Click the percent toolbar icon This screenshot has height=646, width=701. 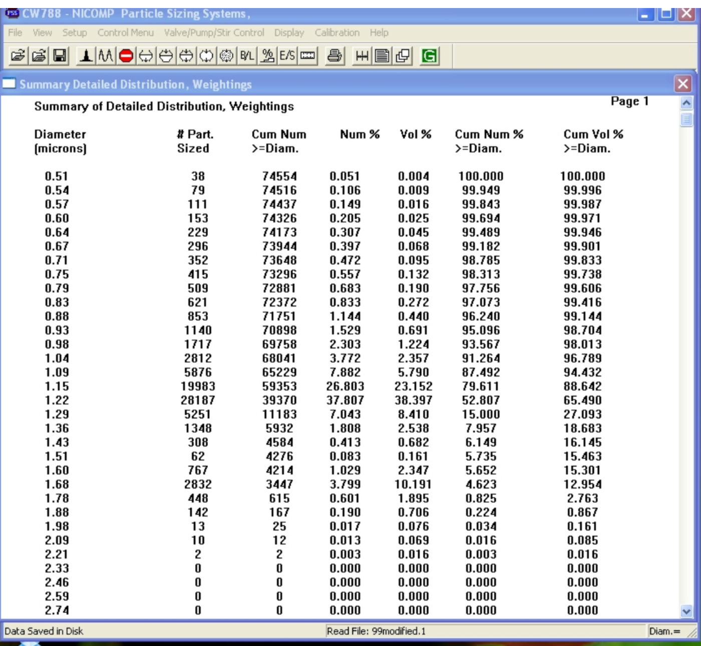coord(268,56)
